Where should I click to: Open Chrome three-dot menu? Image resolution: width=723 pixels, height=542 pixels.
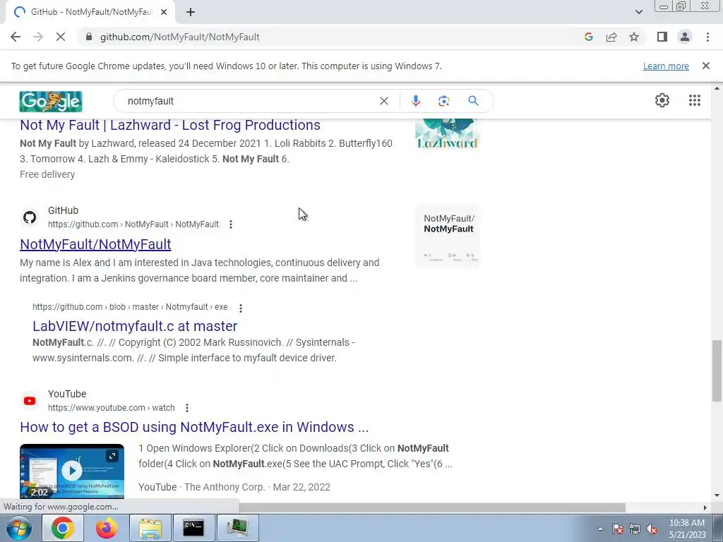tap(707, 37)
